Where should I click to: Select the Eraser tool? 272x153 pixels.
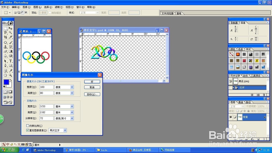point(5,51)
